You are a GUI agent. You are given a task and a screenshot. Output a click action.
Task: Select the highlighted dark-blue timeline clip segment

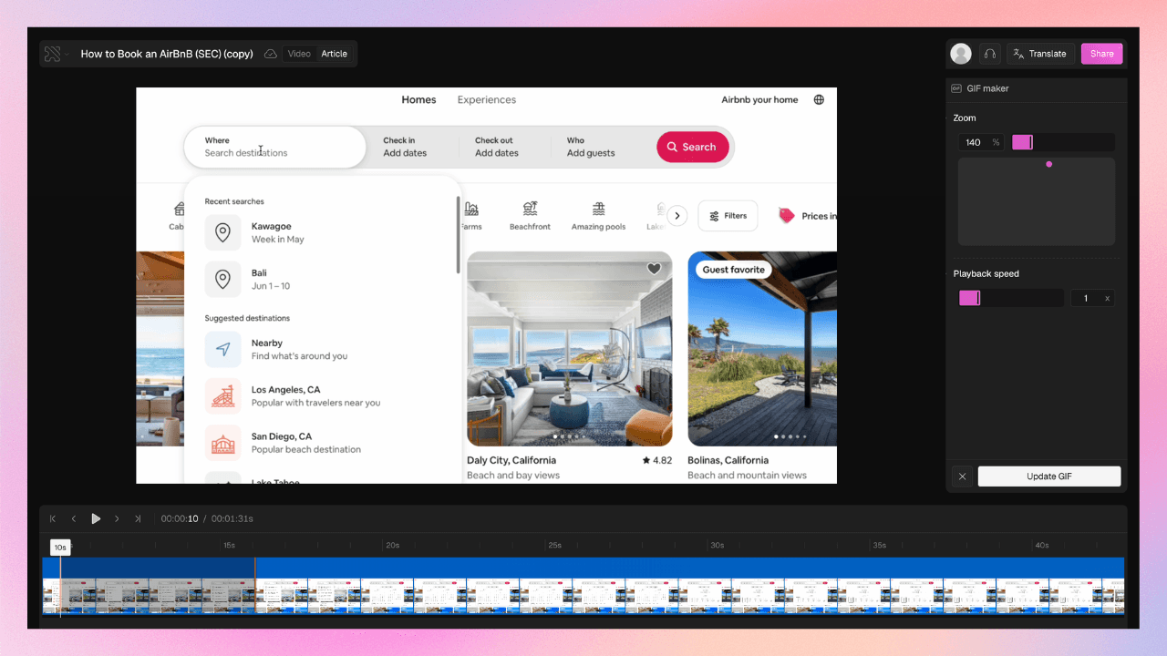click(x=158, y=586)
